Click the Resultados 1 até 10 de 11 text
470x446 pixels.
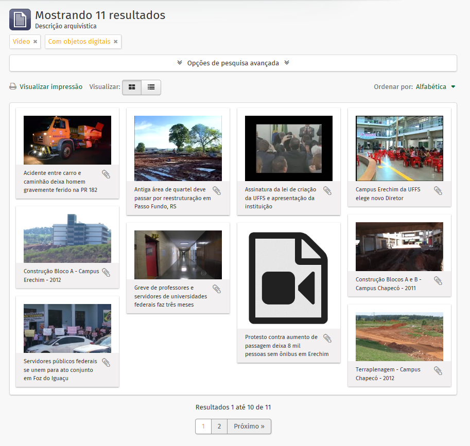click(233, 407)
